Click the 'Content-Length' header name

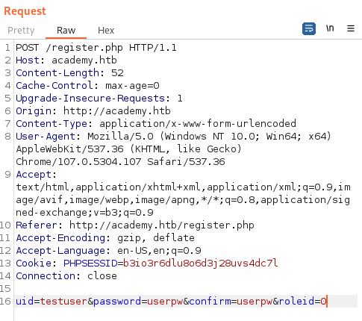[57, 73]
